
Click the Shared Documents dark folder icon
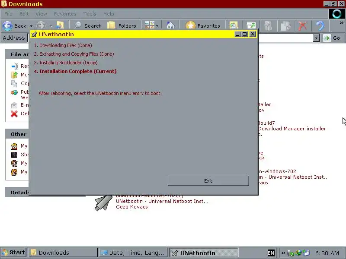[x=14, y=155]
